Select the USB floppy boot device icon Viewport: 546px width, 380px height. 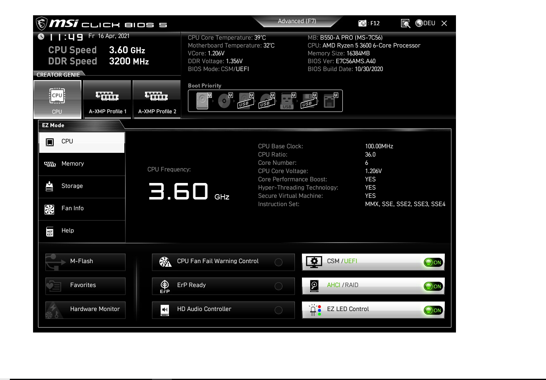click(309, 101)
